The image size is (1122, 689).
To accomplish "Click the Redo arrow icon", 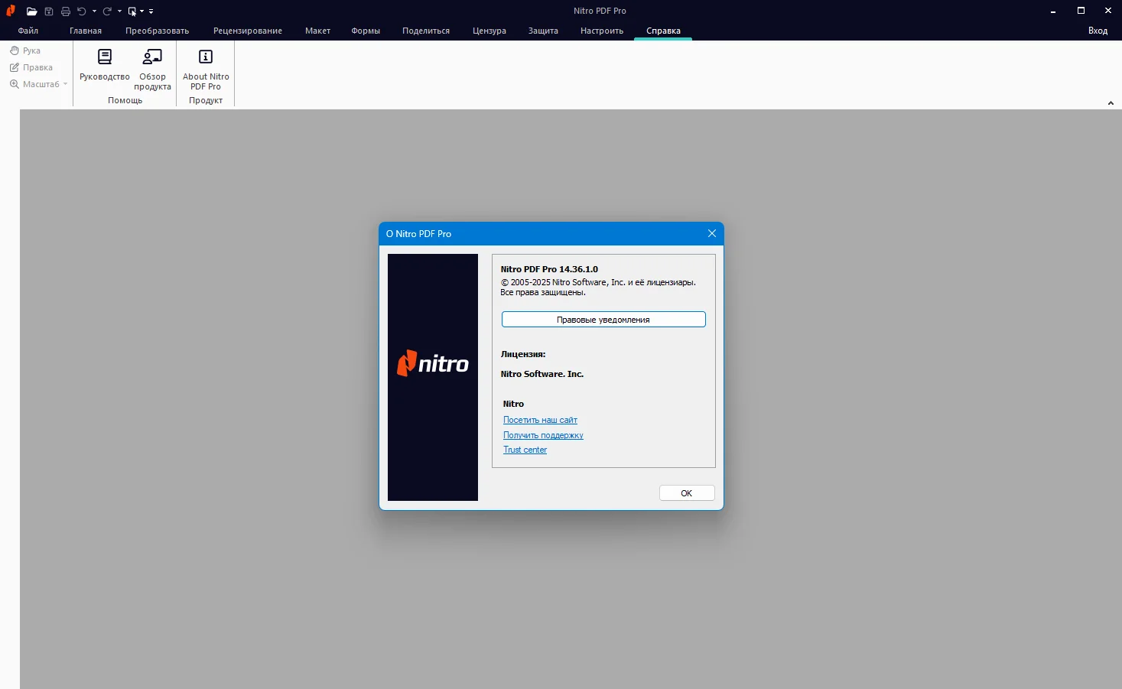I will click(107, 11).
